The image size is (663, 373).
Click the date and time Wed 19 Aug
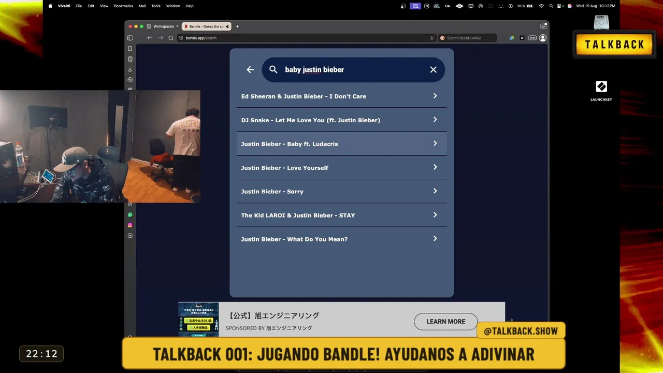click(x=596, y=6)
